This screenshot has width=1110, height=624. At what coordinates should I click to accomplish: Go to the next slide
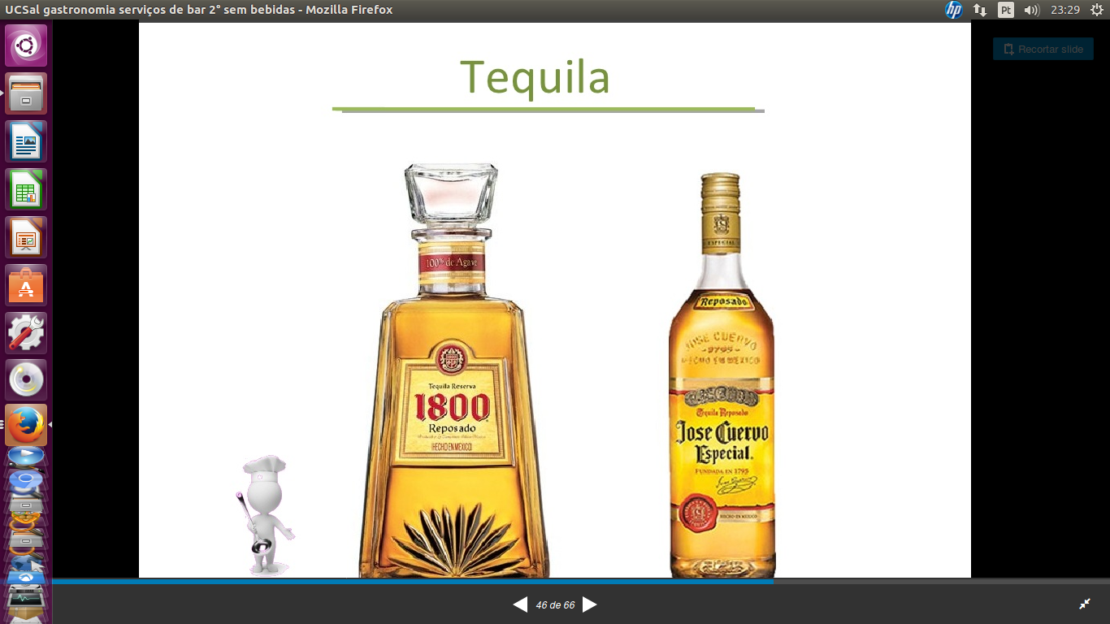590,604
